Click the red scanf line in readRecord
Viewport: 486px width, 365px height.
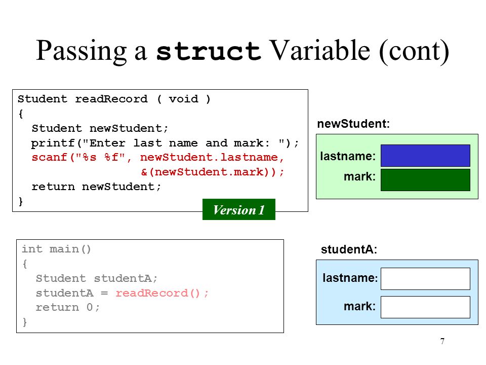click(x=157, y=157)
